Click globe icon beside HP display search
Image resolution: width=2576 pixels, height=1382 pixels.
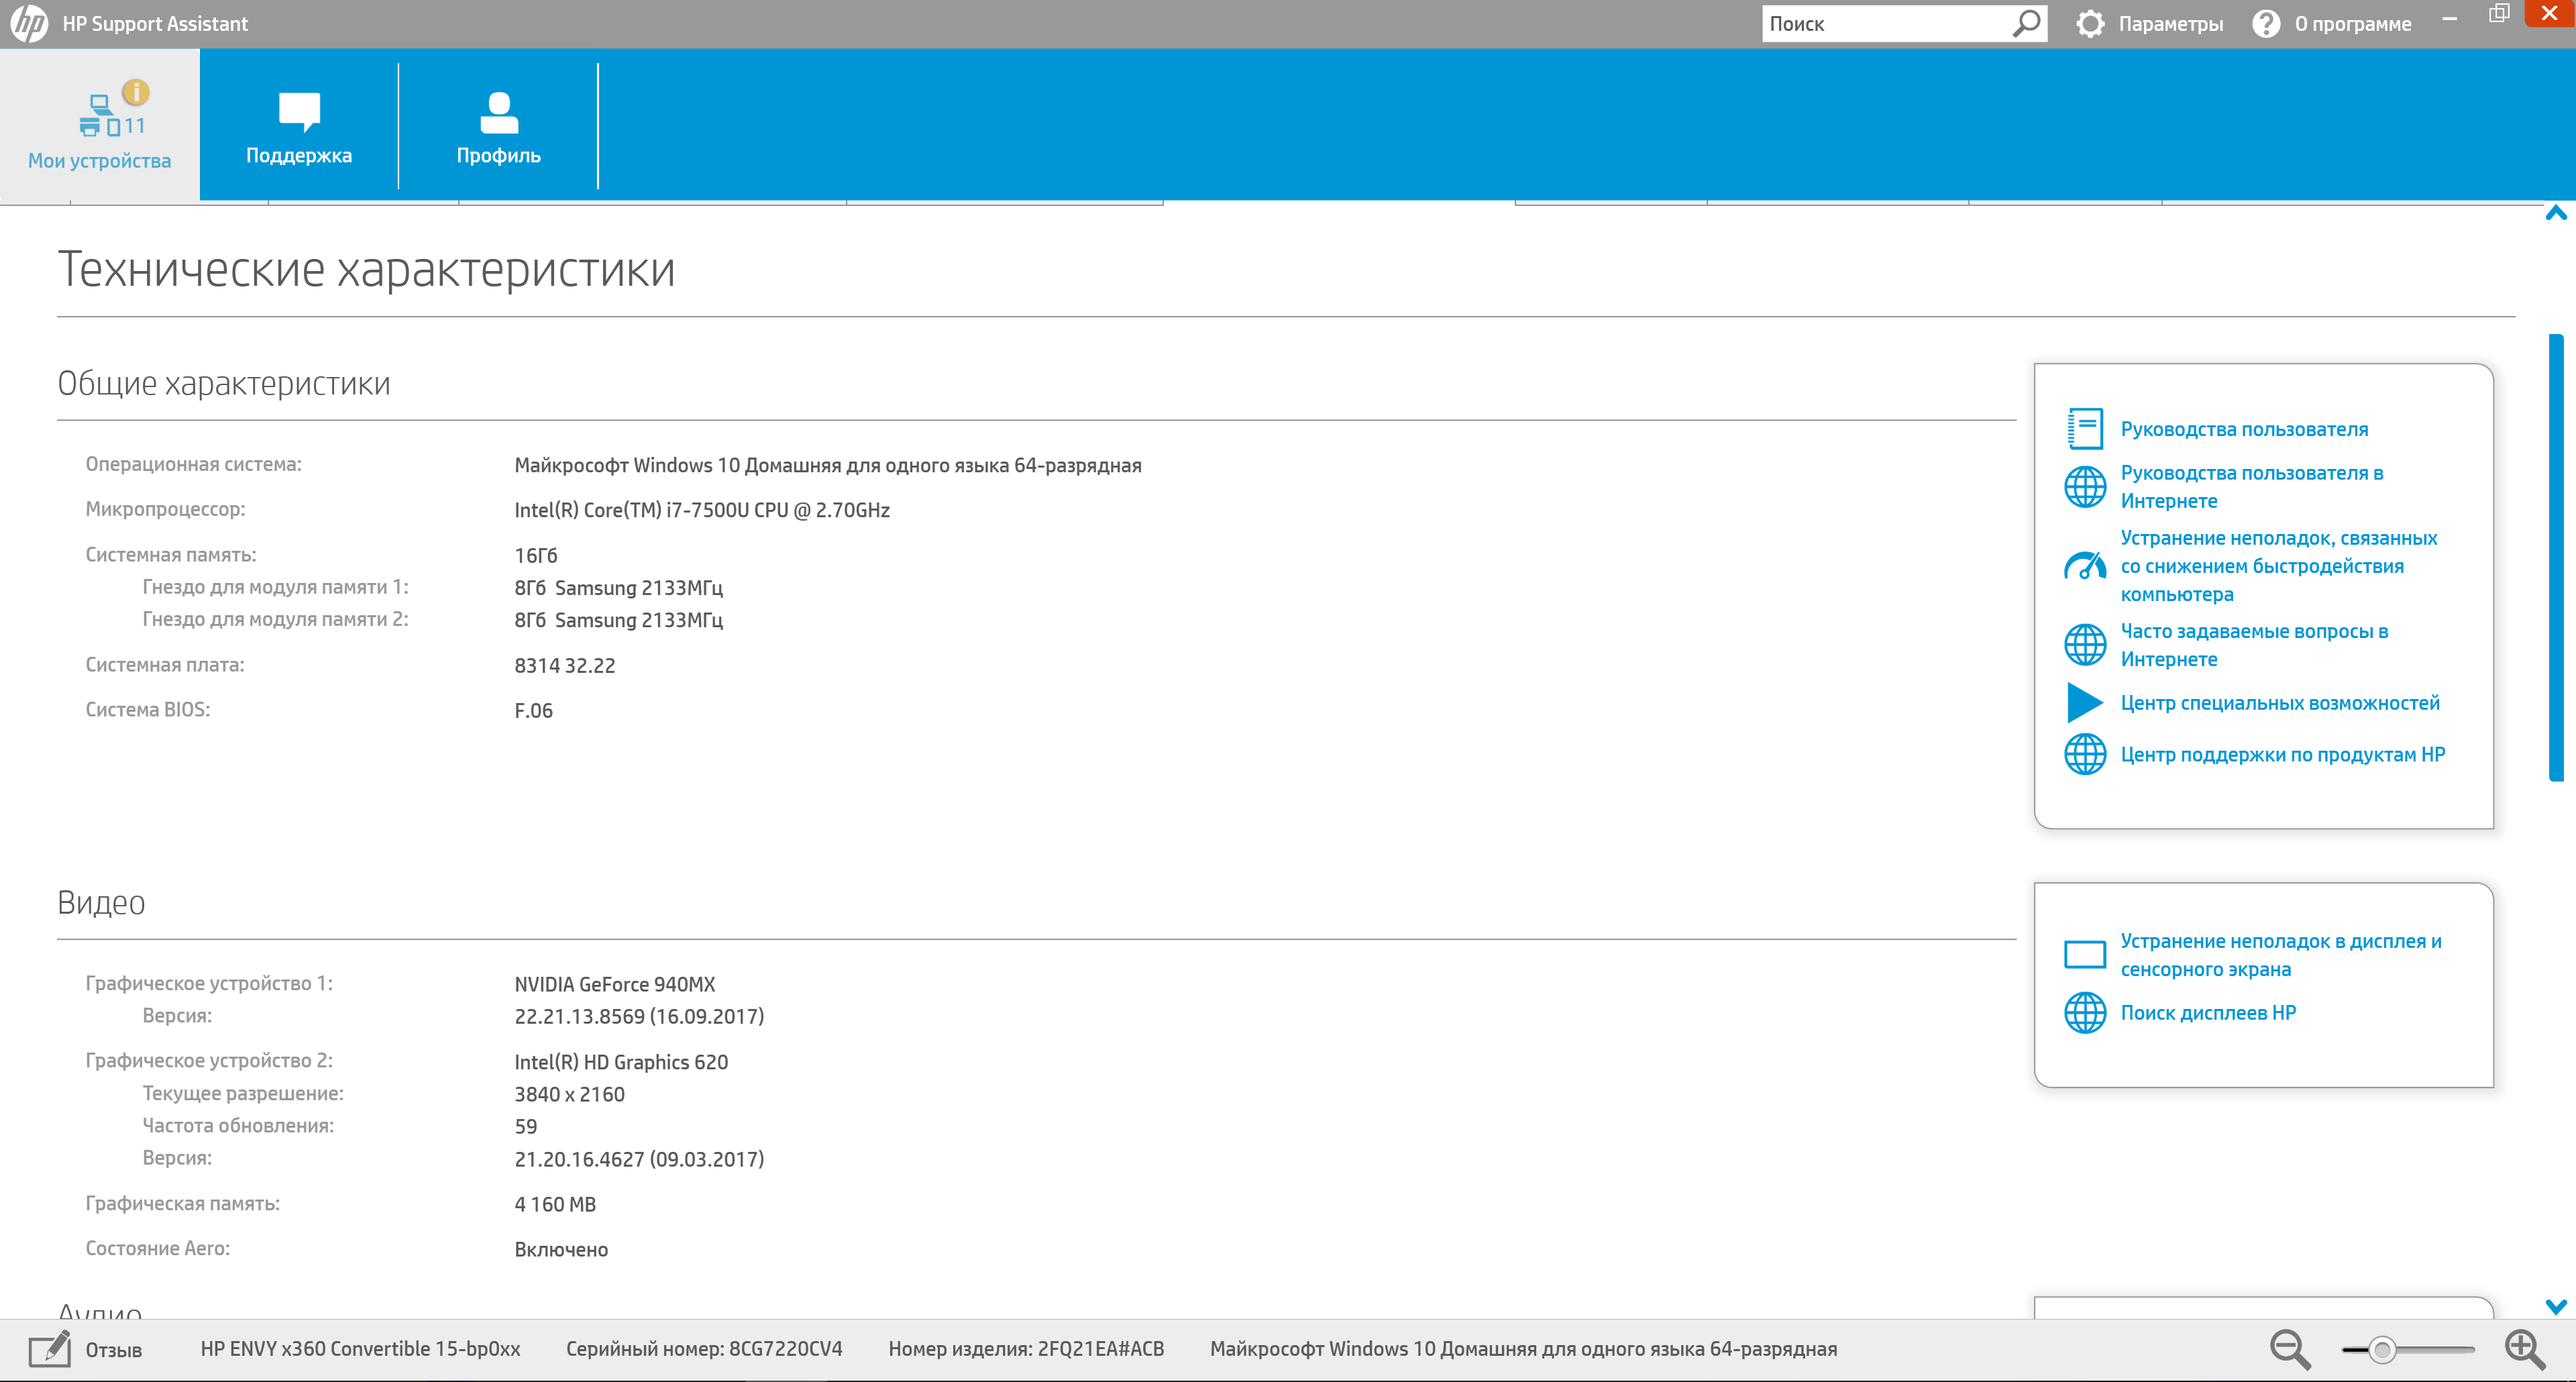coord(2085,1013)
